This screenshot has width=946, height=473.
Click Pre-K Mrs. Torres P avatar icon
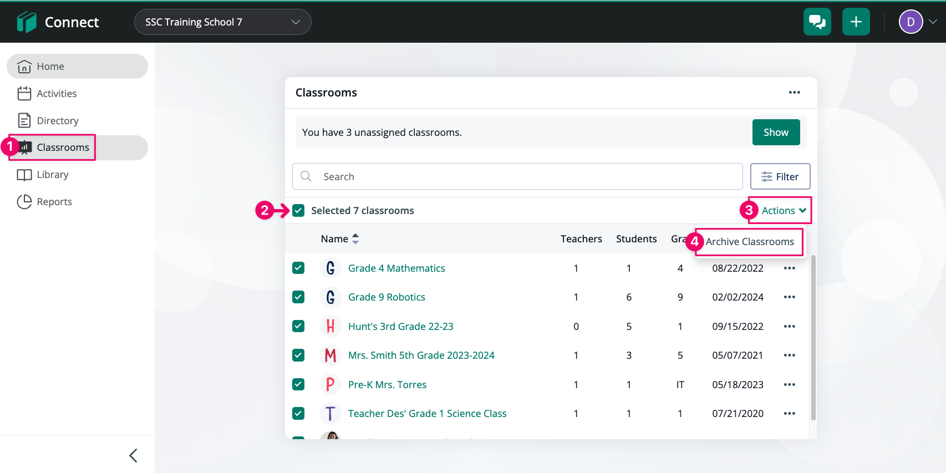(x=330, y=385)
